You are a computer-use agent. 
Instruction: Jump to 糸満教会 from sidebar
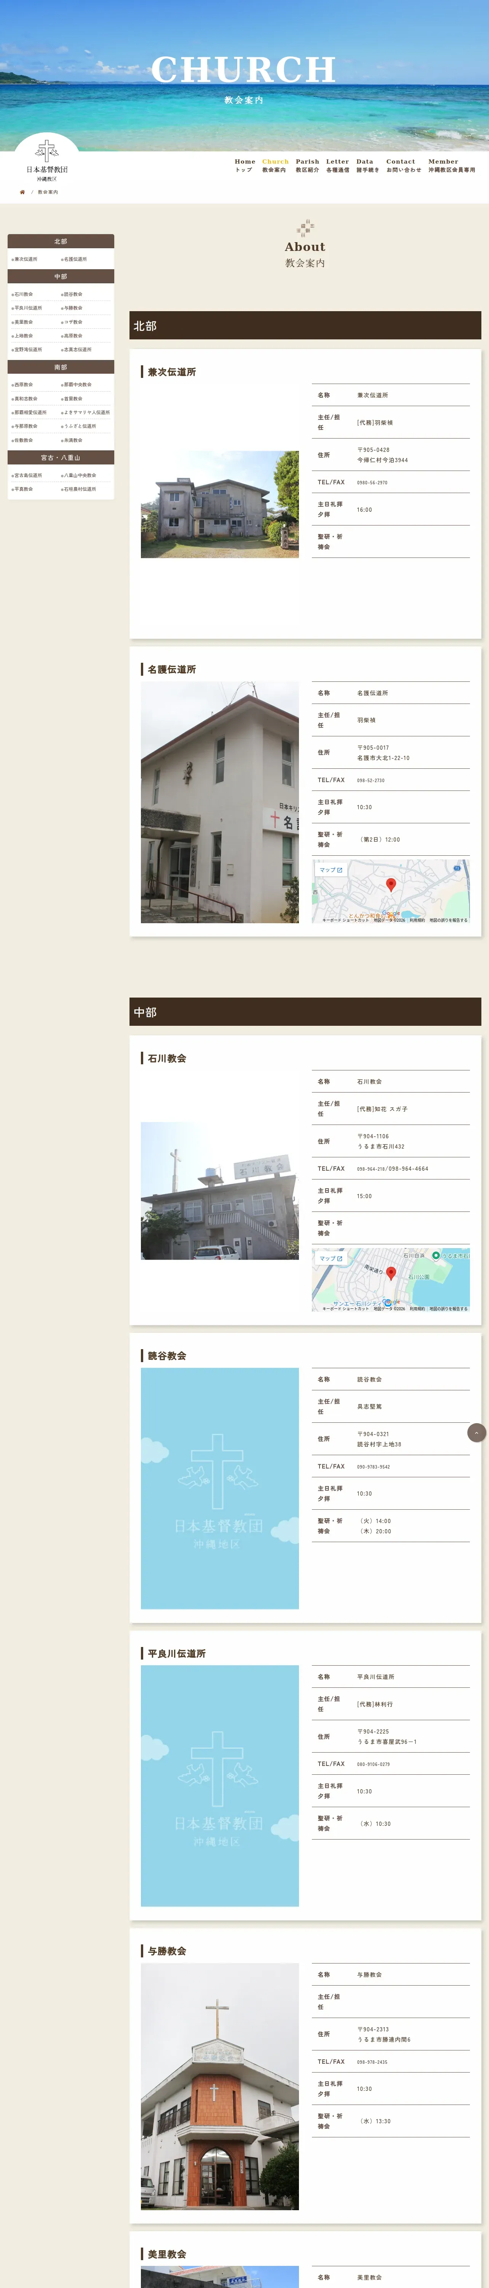73,440
